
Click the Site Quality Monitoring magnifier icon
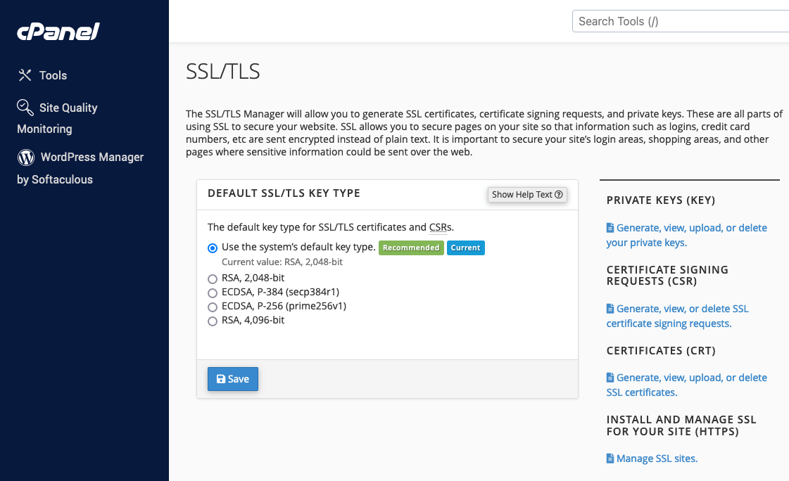pos(25,108)
